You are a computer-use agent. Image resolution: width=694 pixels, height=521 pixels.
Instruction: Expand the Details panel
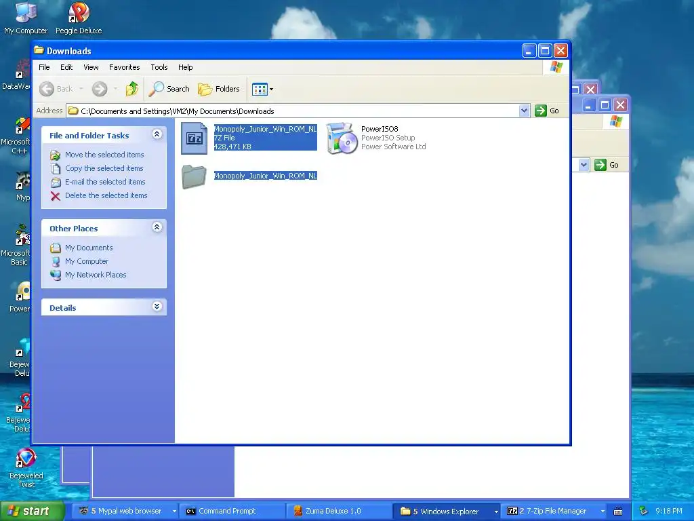click(157, 307)
